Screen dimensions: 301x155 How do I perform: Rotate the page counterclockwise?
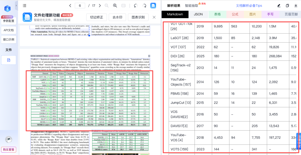pyautogui.click(x=136, y=6)
